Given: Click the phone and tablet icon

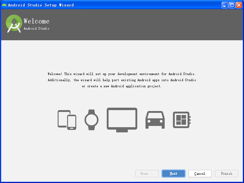Looking at the screenshot, I should (67, 120).
